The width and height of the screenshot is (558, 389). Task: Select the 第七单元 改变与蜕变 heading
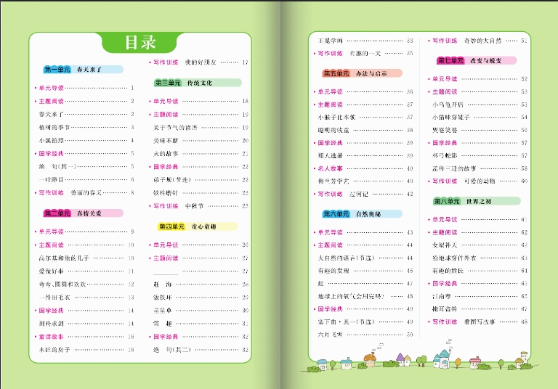point(476,60)
